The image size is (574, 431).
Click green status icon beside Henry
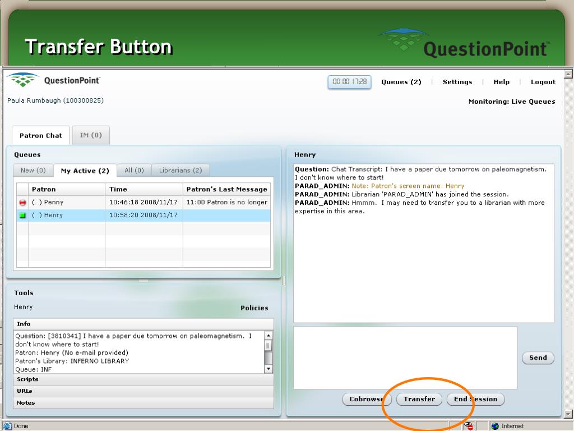22,215
